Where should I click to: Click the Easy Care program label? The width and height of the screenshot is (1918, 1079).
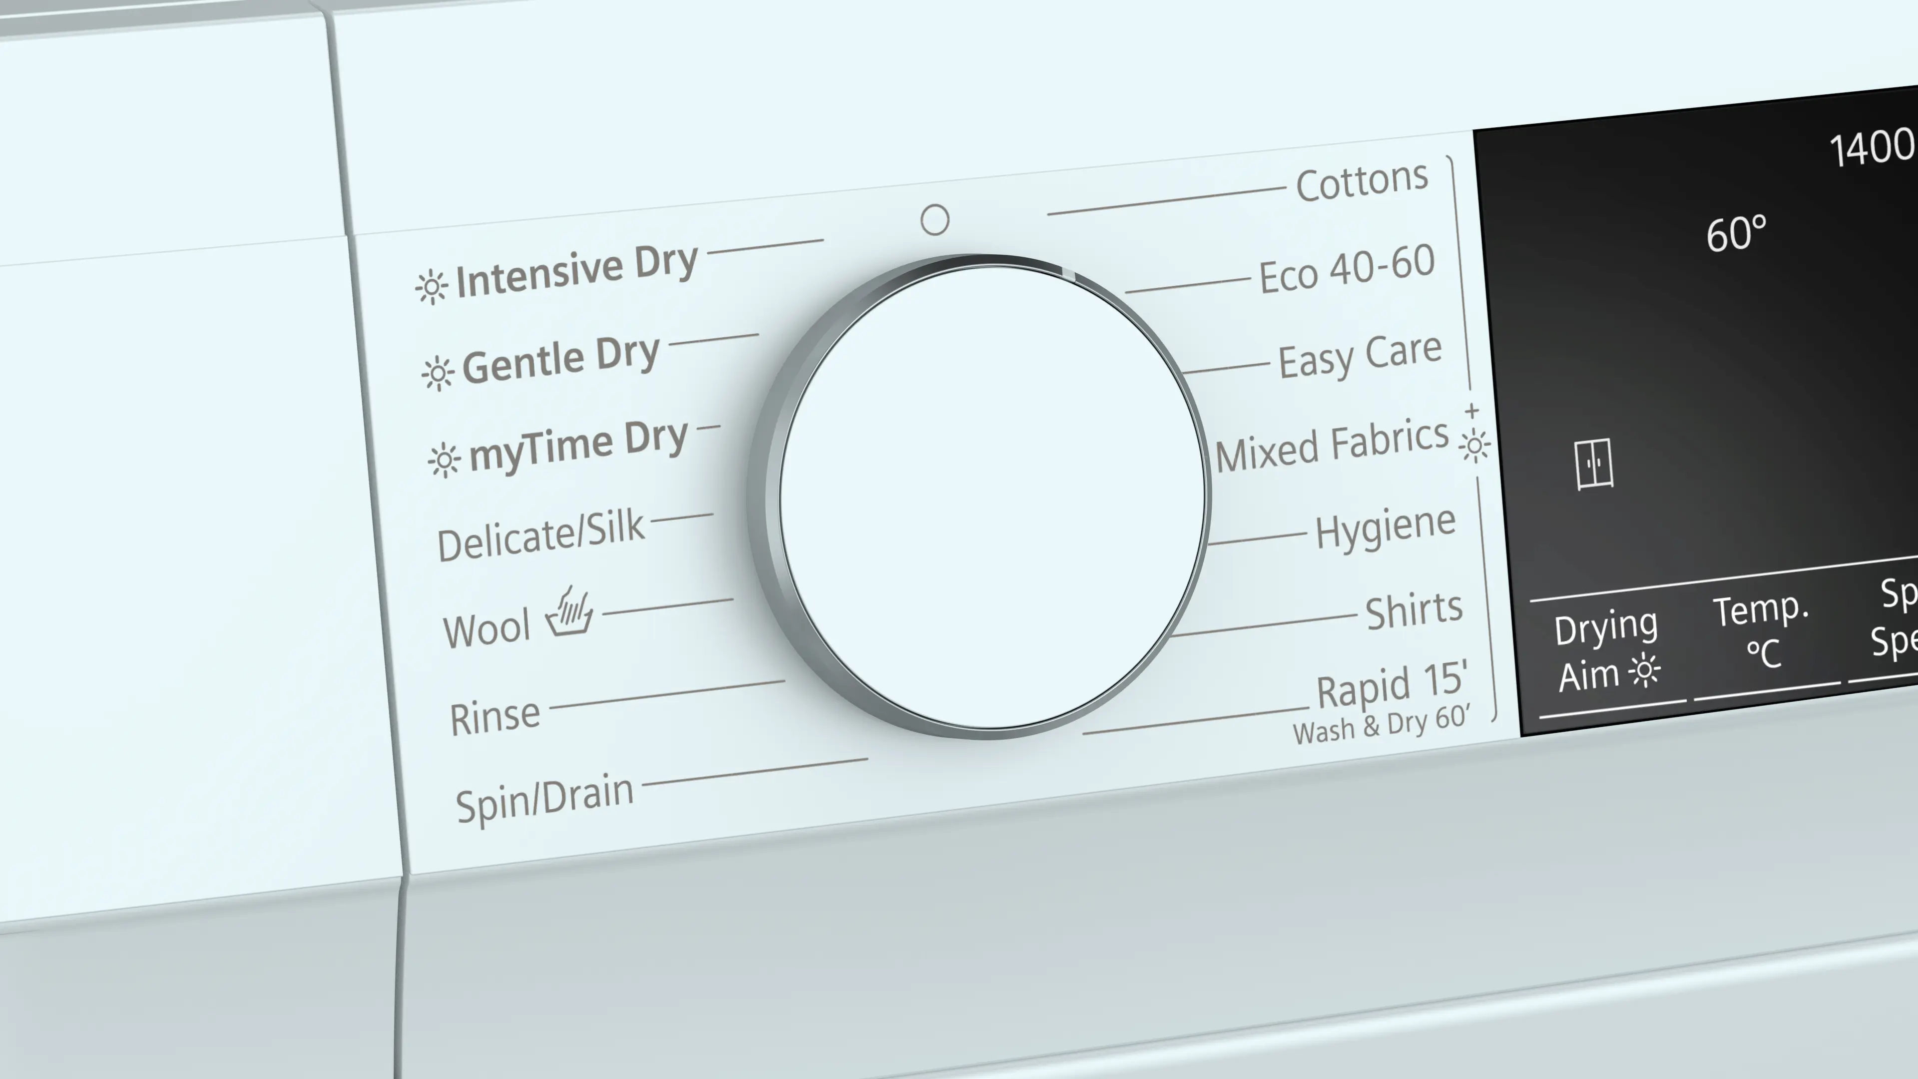coord(1360,356)
